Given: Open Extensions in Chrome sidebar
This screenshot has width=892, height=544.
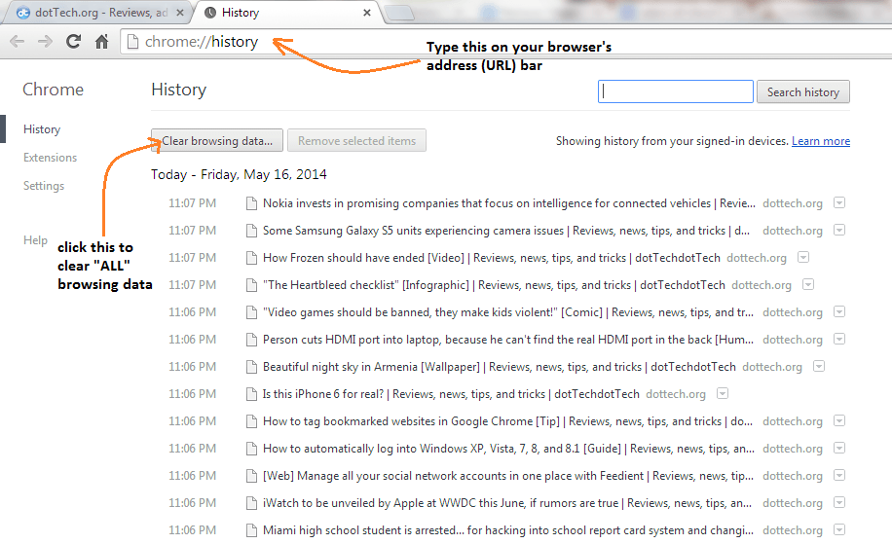Looking at the screenshot, I should [x=50, y=158].
